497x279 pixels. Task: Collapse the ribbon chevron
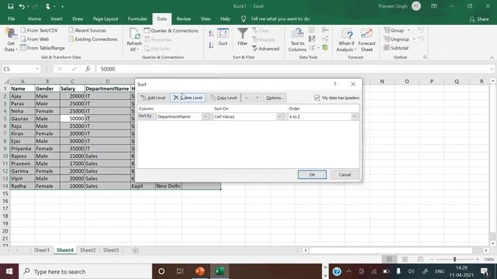pos(492,57)
